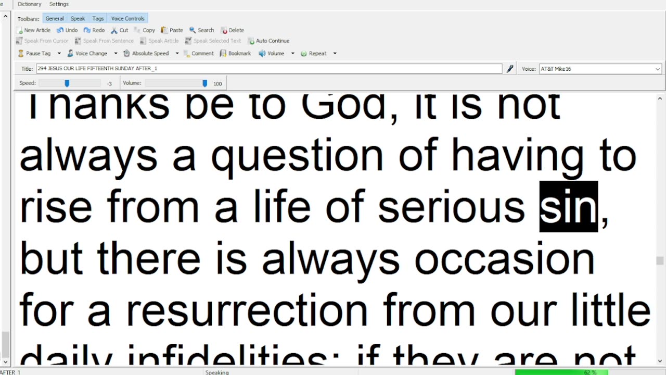
Task: Open the Dictionary menu
Action: pyautogui.click(x=29, y=4)
